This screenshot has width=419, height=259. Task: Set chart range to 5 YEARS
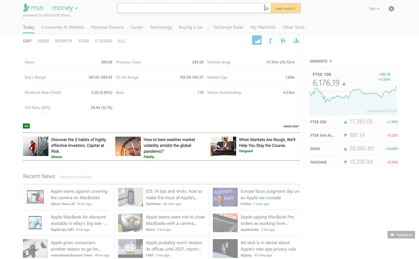(x=103, y=41)
